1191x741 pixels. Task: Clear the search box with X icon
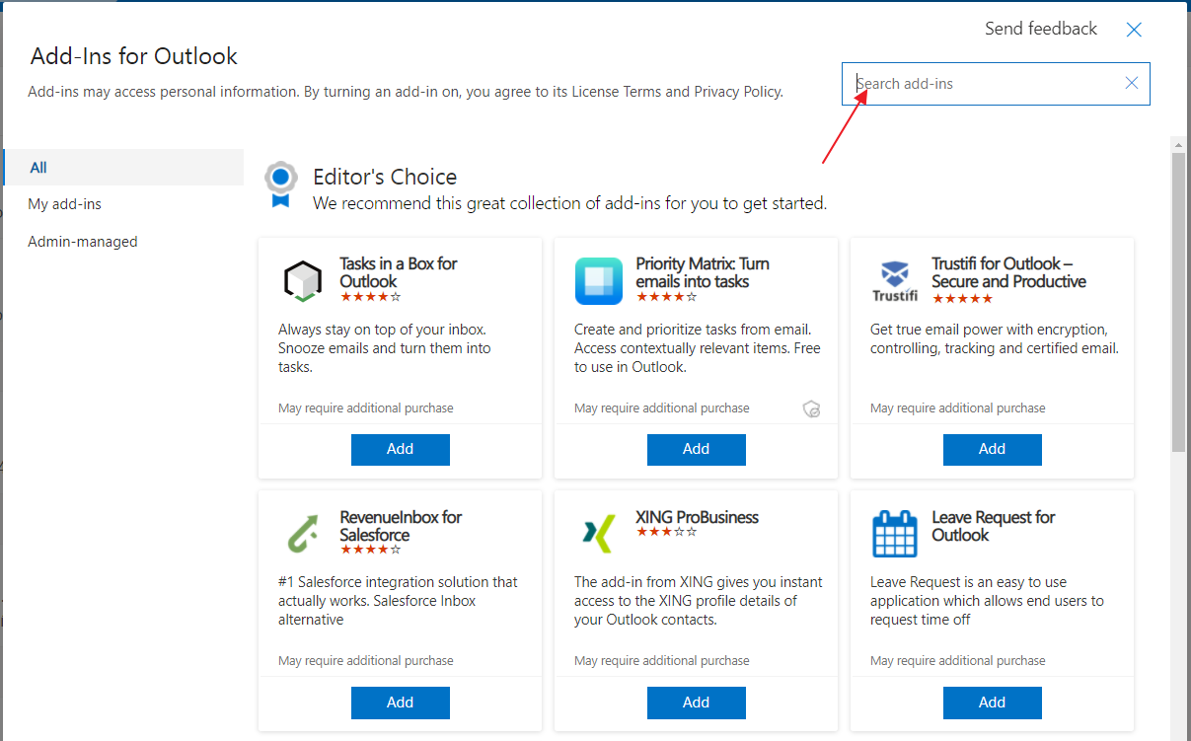pyautogui.click(x=1132, y=83)
